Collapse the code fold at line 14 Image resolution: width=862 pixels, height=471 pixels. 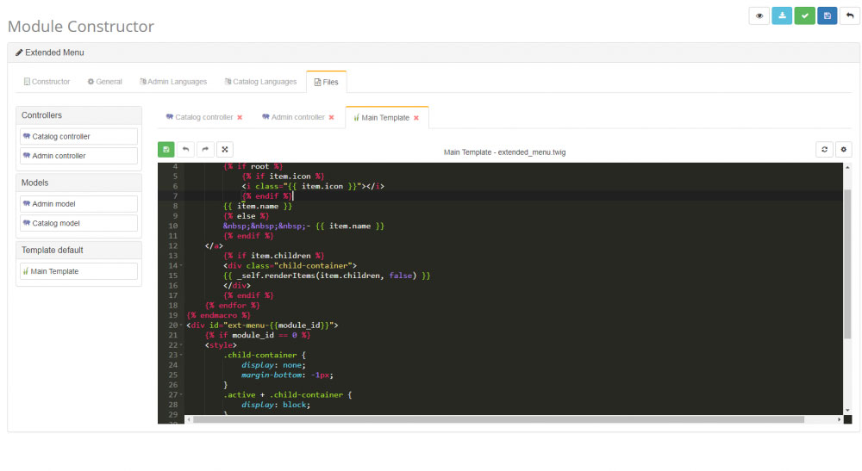coord(181,266)
